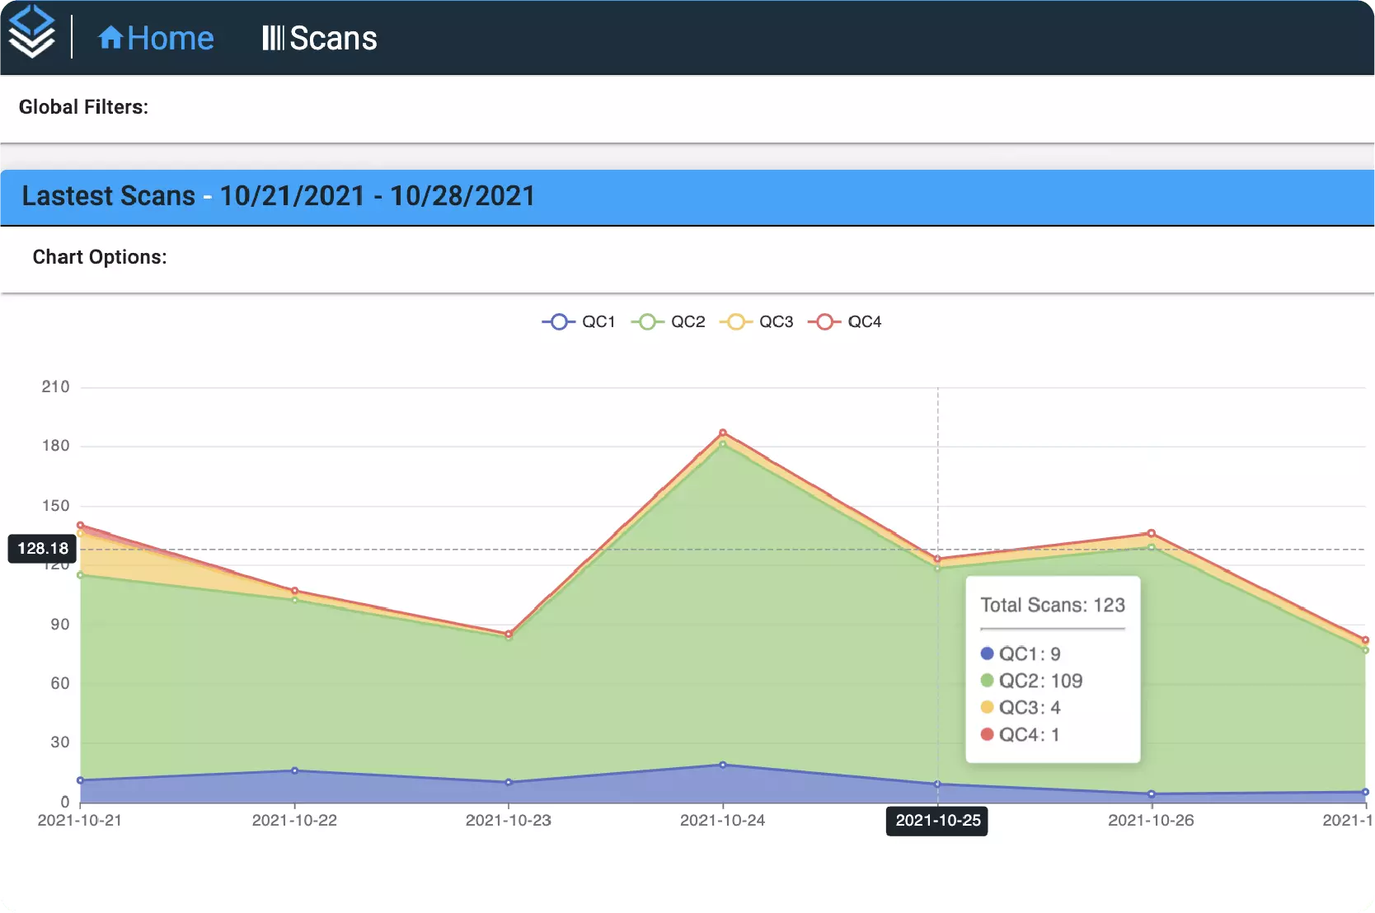This screenshot has width=1375, height=913.
Task: Select the Home house icon
Action: click(111, 37)
